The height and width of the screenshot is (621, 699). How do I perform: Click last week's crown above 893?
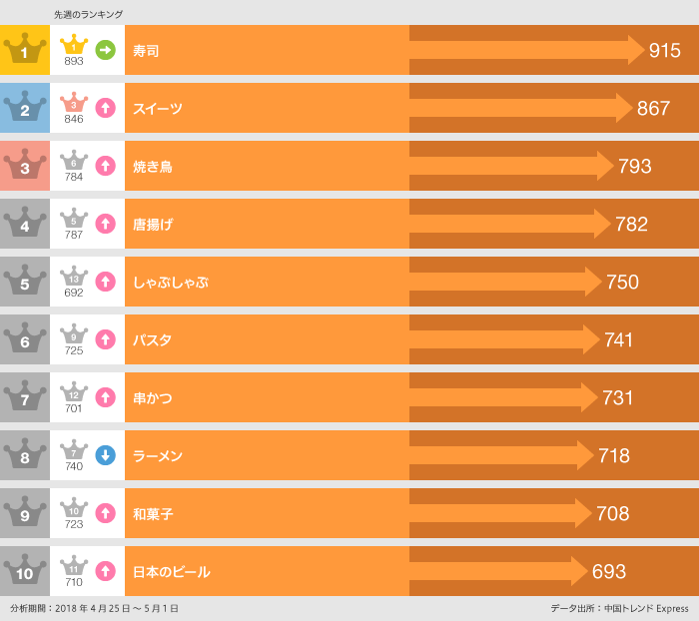point(74,45)
